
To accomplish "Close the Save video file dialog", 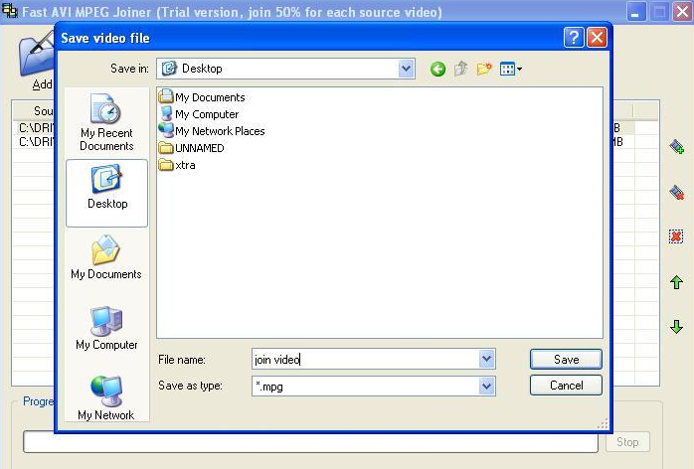I will click(598, 38).
